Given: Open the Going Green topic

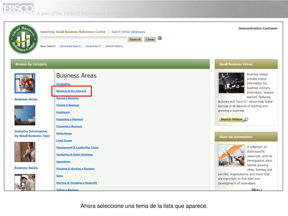Looking at the screenshot, I should coord(64,133).
